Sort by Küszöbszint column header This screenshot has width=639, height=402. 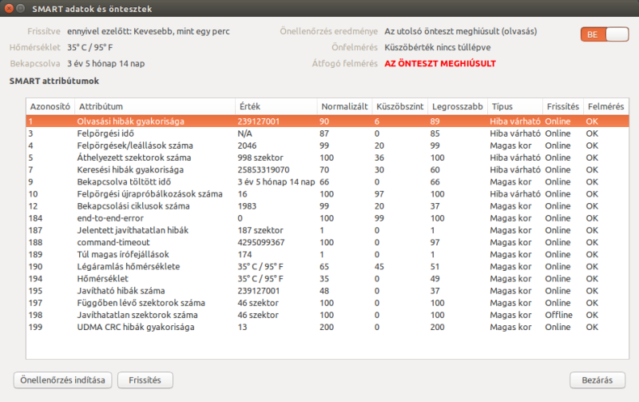coord(400,106)
